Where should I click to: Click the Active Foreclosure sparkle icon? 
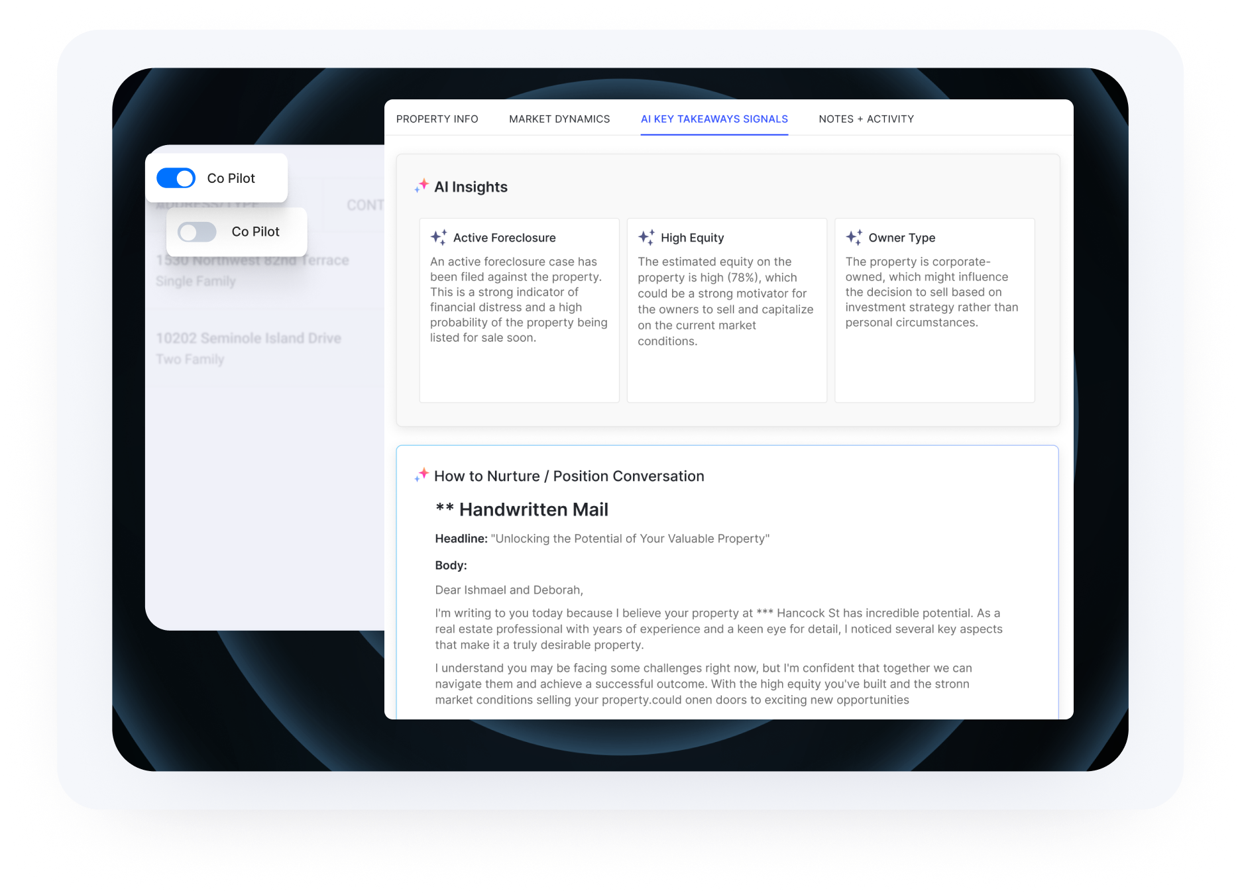[x=439, y=237]
